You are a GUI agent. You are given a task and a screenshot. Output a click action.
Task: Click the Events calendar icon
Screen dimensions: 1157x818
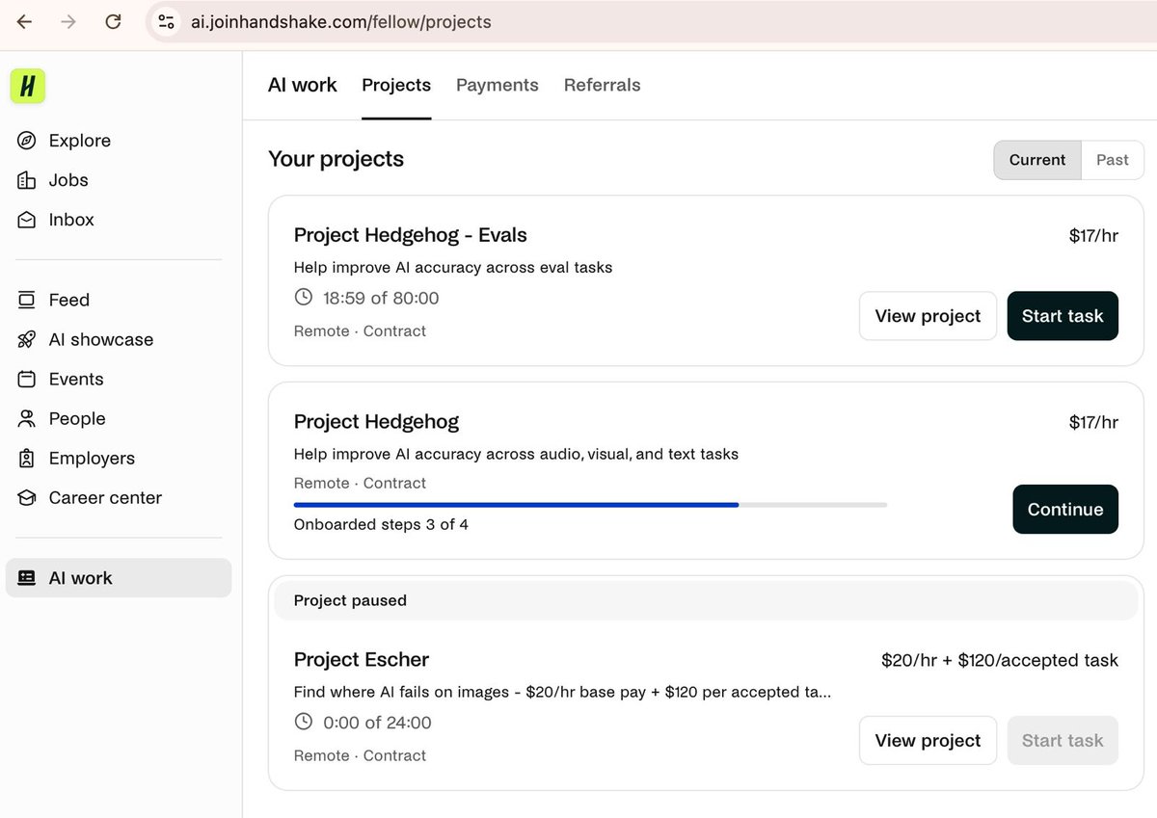27,379
